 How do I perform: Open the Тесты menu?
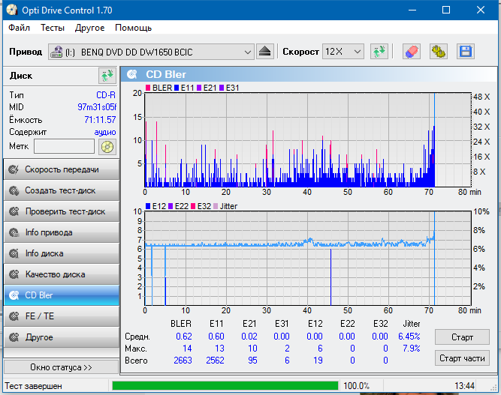[x=53, y=28]
